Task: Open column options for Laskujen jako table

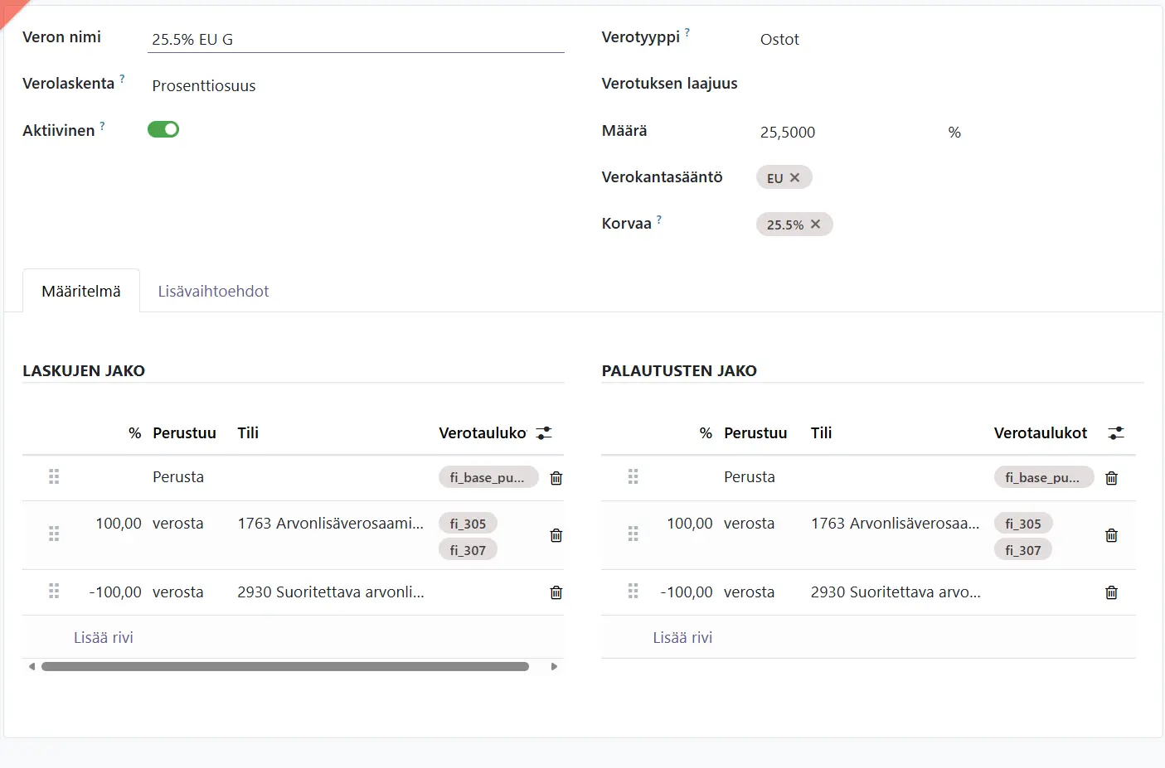Action: tap(544, 433)
